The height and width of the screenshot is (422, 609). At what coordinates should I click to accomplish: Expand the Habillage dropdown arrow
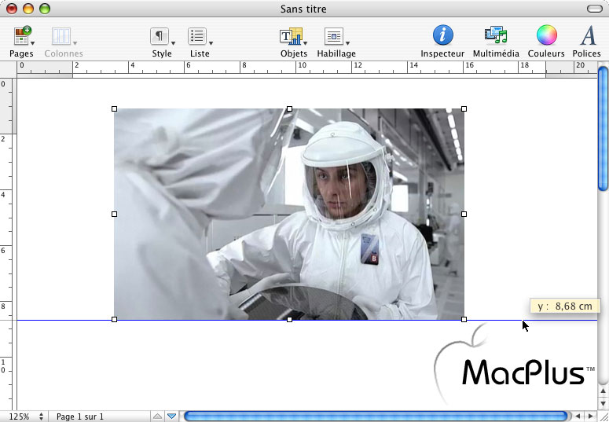[x=347, y=43]
